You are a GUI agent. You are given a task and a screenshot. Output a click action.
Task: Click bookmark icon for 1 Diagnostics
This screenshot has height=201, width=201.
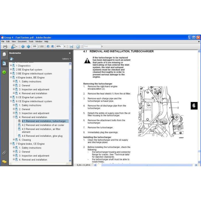[14, 66]
